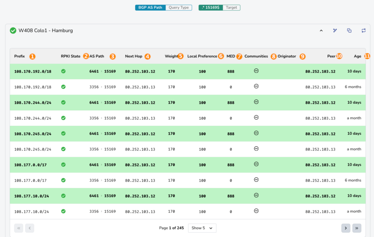
Task: Click the refresh query icon
Action: click(363, 30)
